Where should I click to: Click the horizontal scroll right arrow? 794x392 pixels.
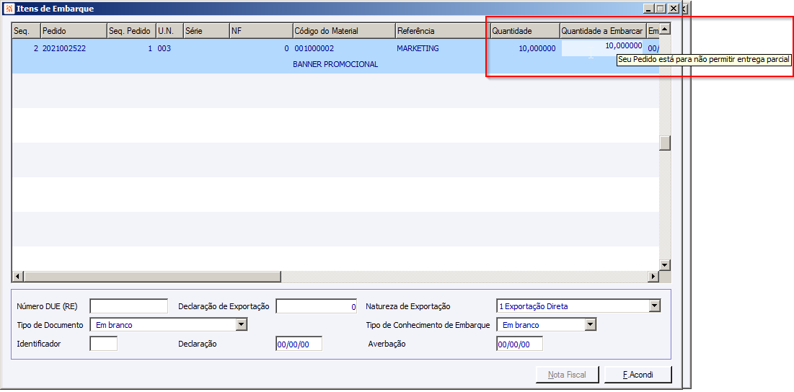653,276
